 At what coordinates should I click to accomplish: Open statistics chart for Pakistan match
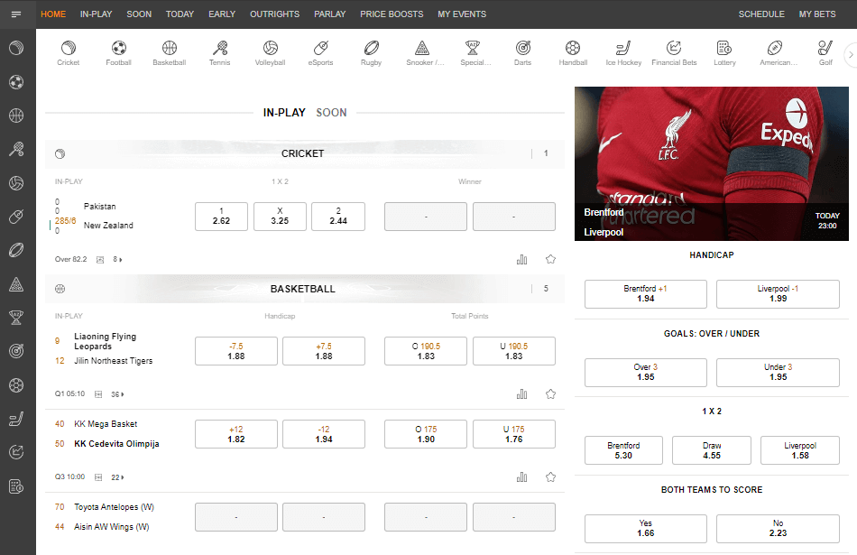pyautogui.click(x=521, y=260)
